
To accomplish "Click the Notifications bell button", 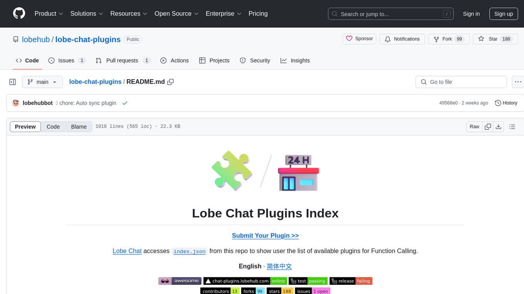I will (x=402, y=39).
